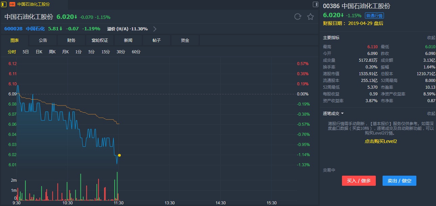Open the 帖子 tab
The image size is (436, 206).
tap(157, 40)
